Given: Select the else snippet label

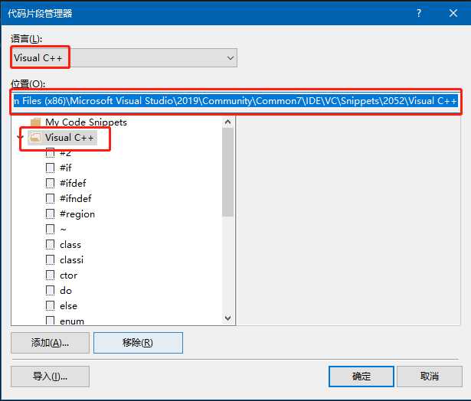Looking at the screenshot, I should (x=68, y=306).
